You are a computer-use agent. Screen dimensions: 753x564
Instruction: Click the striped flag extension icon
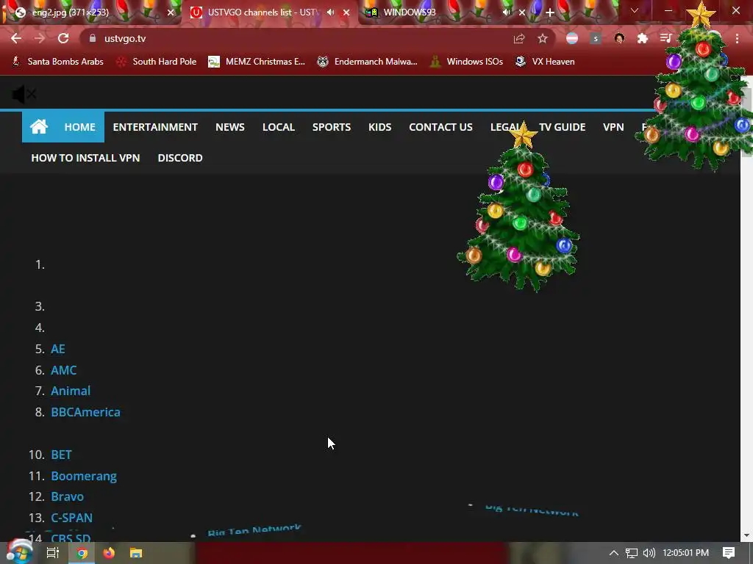click(x=572, y=38)
